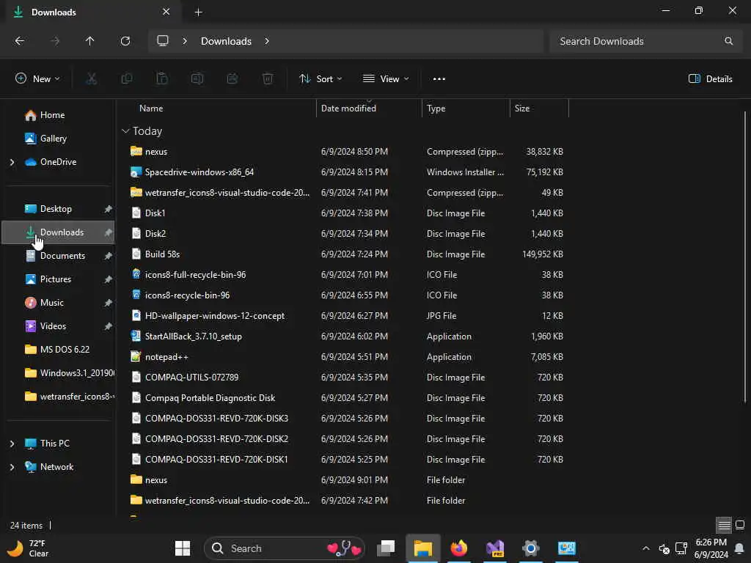
Task: Click the taskbar Search box
Action: [285, 548]
